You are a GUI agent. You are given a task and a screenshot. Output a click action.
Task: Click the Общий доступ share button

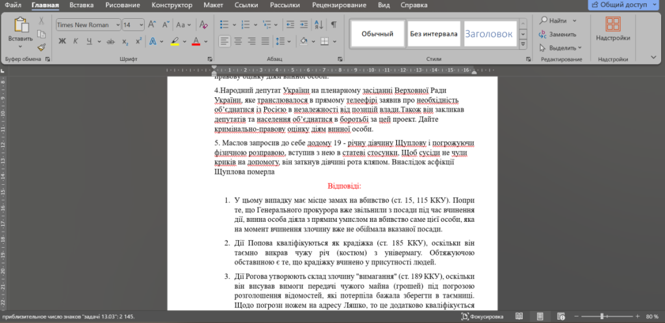pyautogui.click(x=623, y=5)
